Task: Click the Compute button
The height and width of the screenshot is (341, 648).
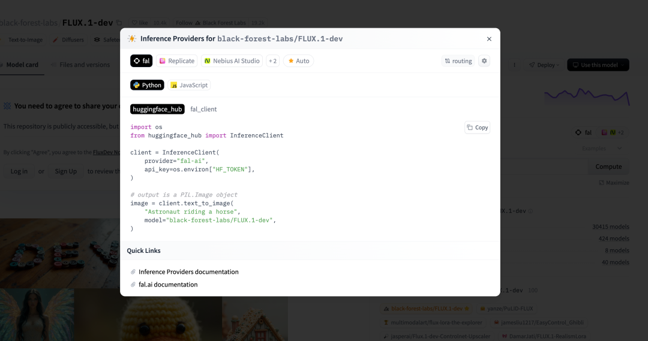Action: pyautogui.click(x=608, y=167)
